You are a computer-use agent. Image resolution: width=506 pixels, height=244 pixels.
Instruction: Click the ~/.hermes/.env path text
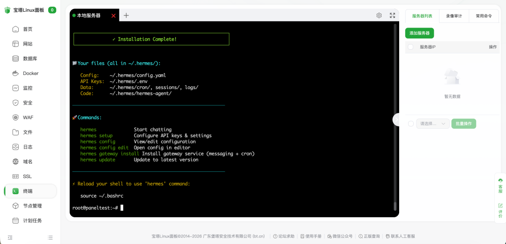[x=128, y=81]
